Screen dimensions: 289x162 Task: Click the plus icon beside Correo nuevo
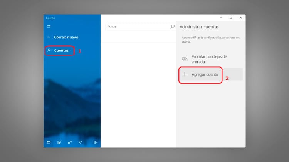click(x=49, y=37)
